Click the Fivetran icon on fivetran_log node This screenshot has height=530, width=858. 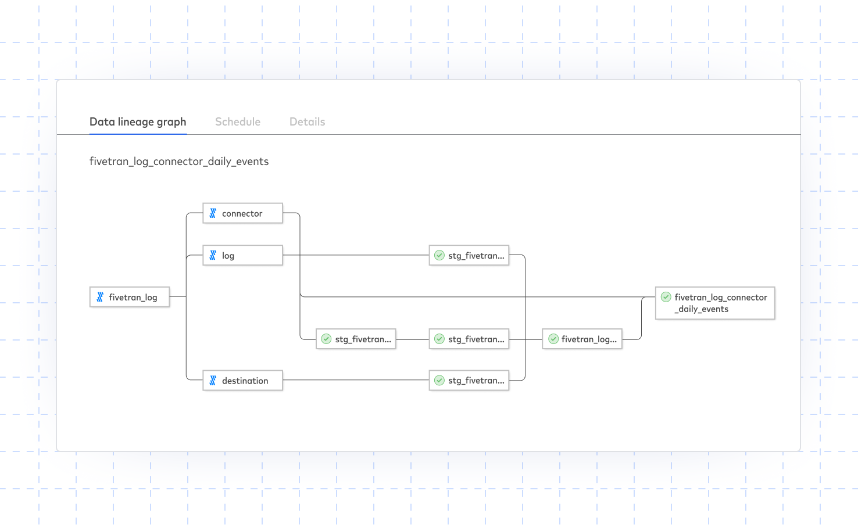(x=100, y=297)
